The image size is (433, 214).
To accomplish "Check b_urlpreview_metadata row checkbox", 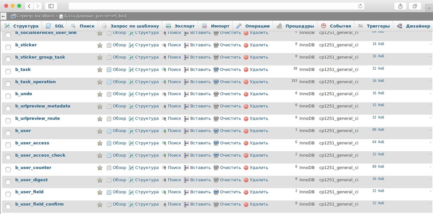I will point(8,108).
